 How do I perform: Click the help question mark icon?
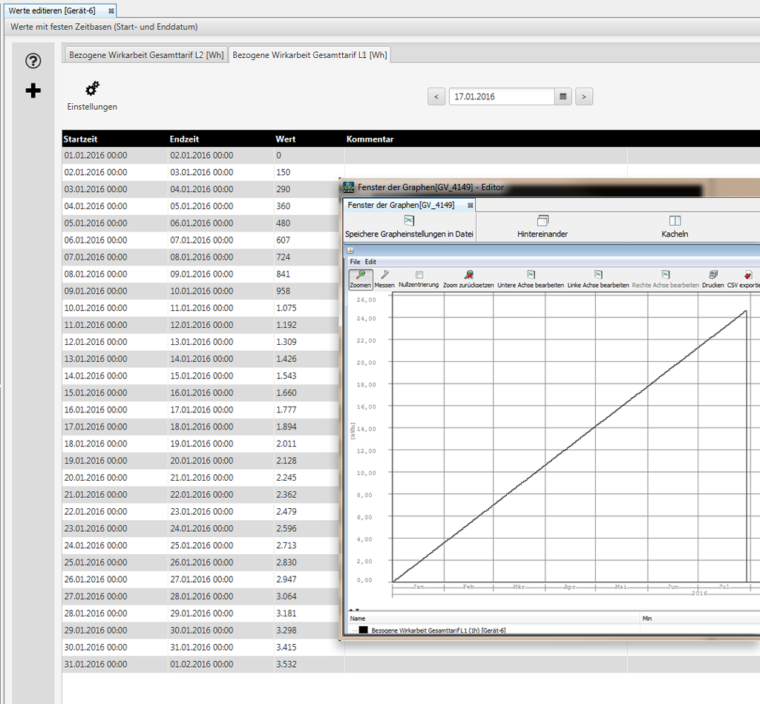[x=33, y=61]
